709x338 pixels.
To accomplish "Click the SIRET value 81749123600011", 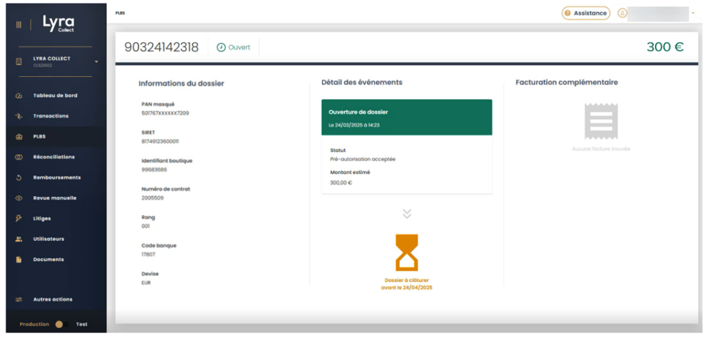I will [x=160, y=142].
